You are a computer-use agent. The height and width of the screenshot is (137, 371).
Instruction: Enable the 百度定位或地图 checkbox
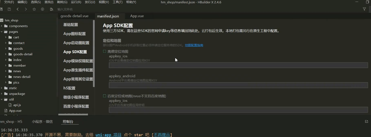pos(105,96)
